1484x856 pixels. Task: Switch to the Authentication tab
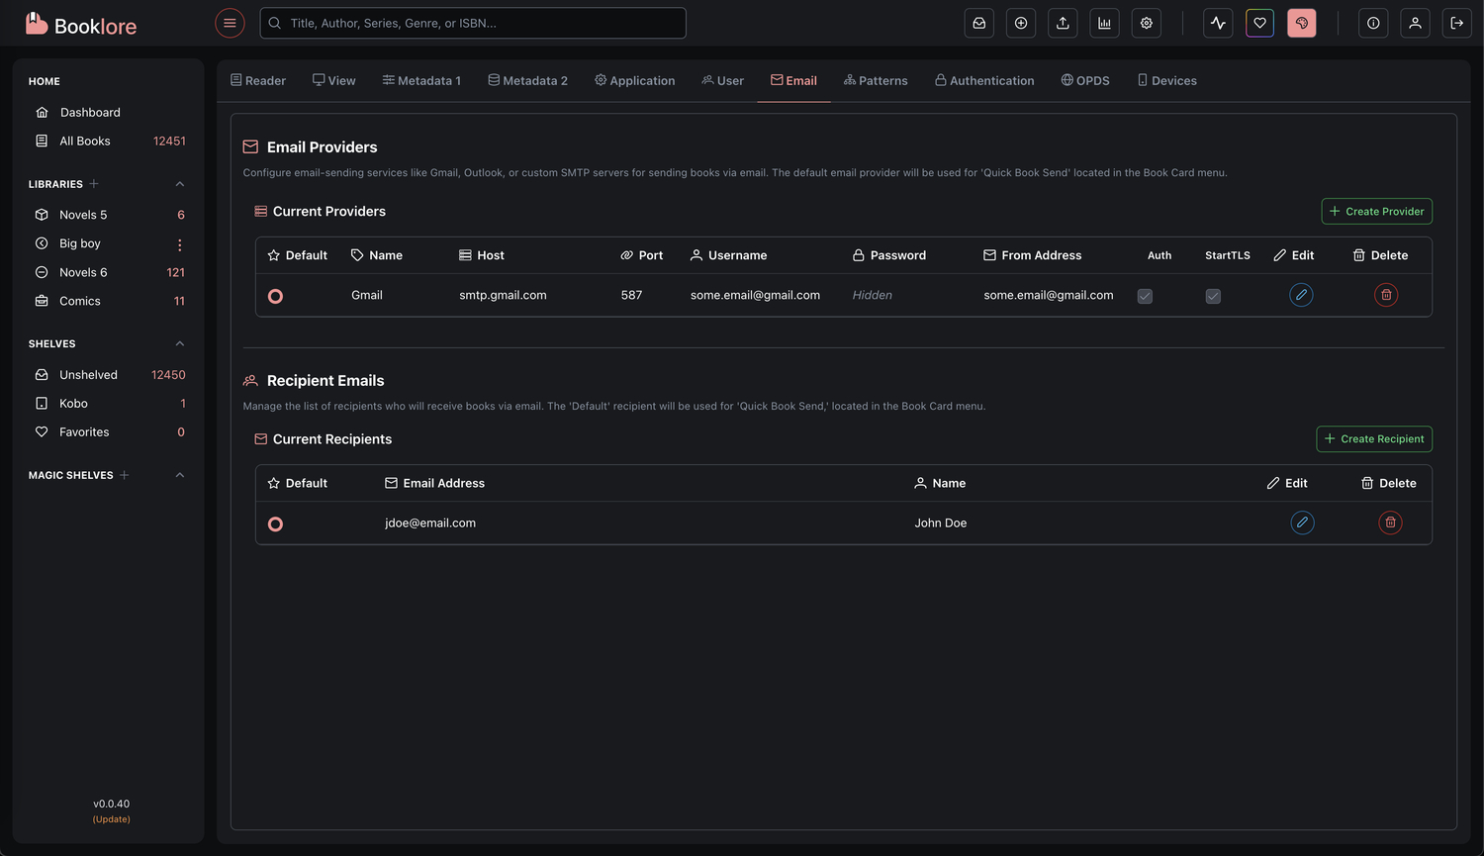pyautogui.click(x=984, y=81)
